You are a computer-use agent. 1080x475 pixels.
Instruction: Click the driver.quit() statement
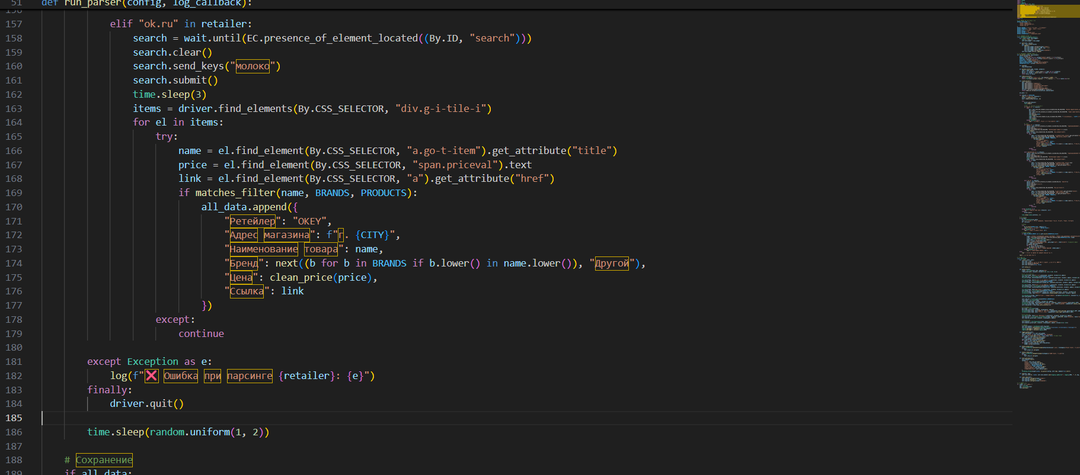tap(147, 403)
